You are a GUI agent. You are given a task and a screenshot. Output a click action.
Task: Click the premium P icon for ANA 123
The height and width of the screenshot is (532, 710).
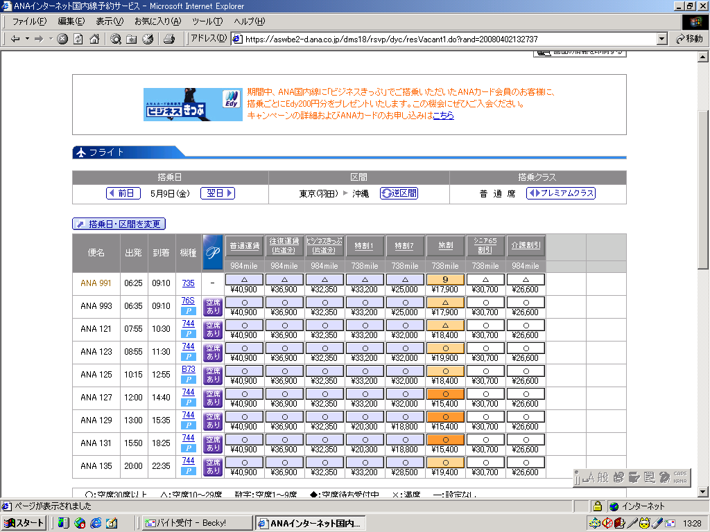tap(189, 357)
